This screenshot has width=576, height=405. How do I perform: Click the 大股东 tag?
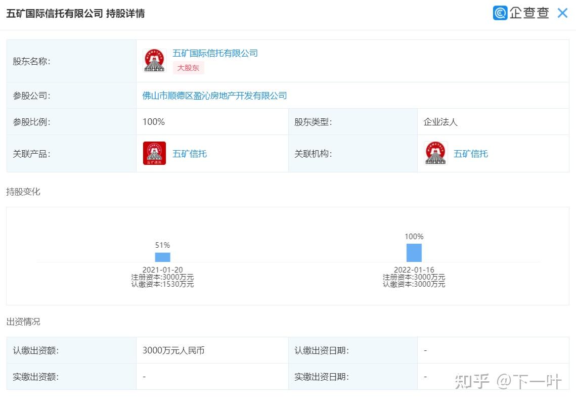[x=188, y=68]
